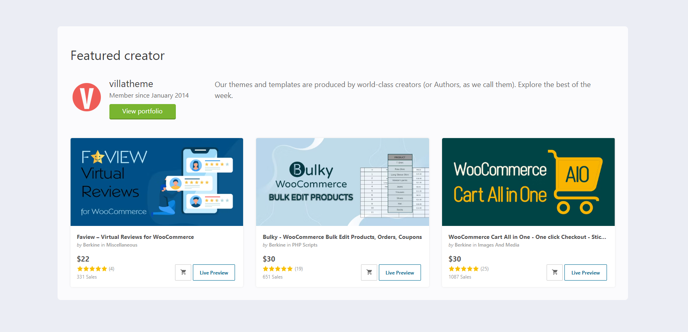Screen dimensions: 688x332
Task: Click the star rating with (4) reviews
Action: coord(96,269)
